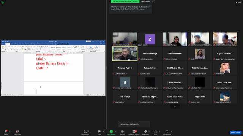Open the File tab in Word
The height and width of the screenshot is (136, 243).
click(3, 44)
